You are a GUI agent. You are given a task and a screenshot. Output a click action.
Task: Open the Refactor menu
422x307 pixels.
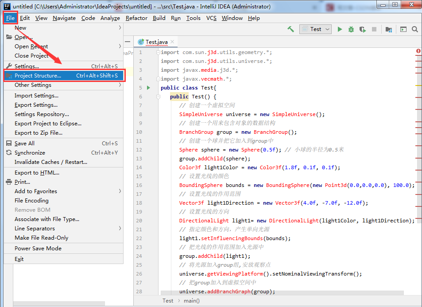pyautogui.click(x=136, y=18)
